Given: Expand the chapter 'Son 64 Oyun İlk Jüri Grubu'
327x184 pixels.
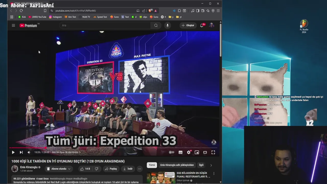Looking at the screenshot, I should tap(66, 152).
